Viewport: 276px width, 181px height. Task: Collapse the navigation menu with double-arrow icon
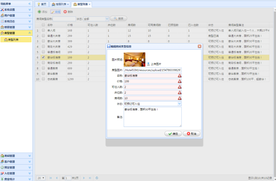pos(30,4)
